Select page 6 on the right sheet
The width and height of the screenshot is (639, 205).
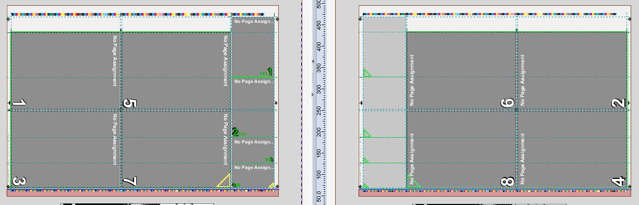tap(462, 71)
